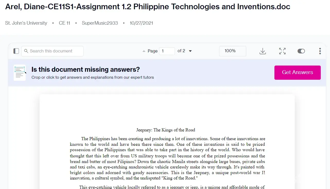Image resolution: width=330 pixels, height=189 pixels.
Task: Open the 100% zoom level box
Action: [x=232, y=51]
